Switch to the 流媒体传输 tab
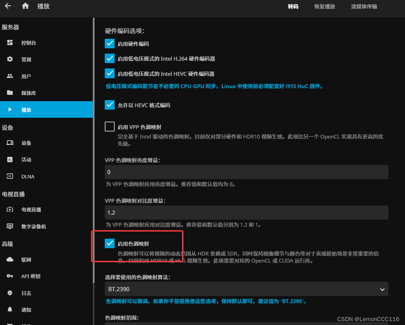 click(x=364, y=6)
